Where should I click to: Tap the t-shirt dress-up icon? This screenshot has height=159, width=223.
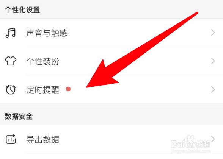click(x=11, y=61)
